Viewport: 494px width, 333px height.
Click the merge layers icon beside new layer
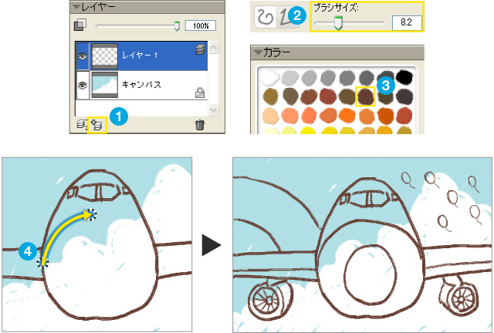coord(83,124)
